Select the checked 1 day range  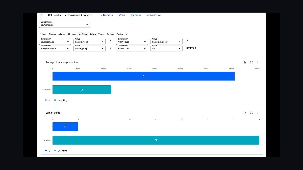click(83, 34)
